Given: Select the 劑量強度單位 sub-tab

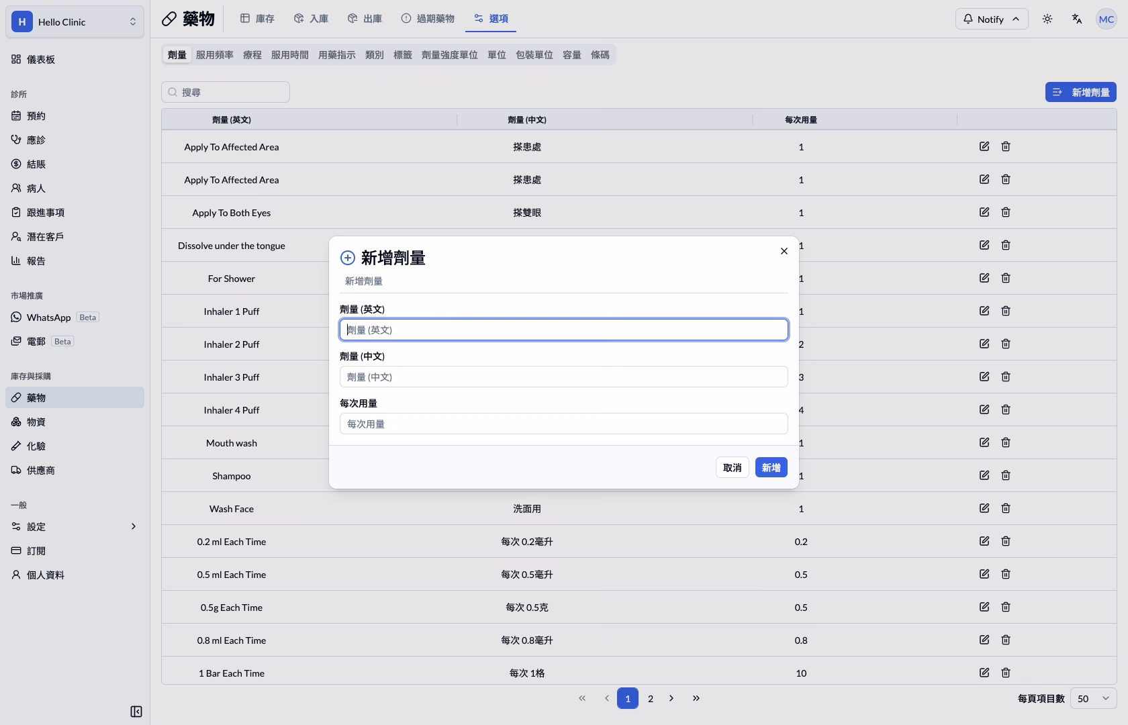Looking at the screenshot, I should click(x=450, y=55).
